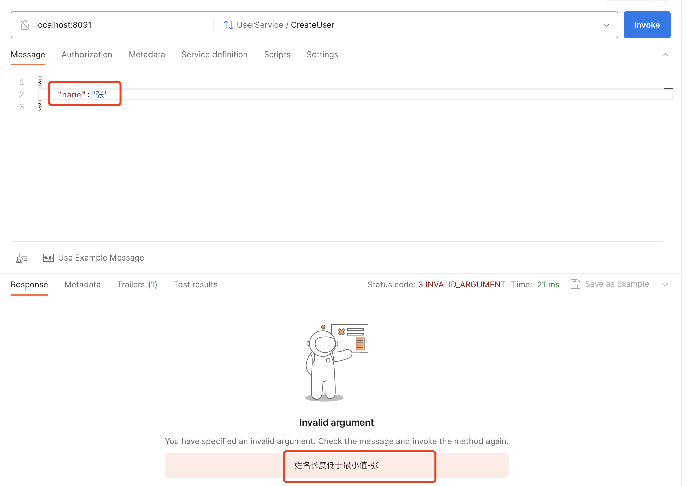The height and width of the screenshot is (486, 695).
Task: Click the TLS lock icon beside localhost:8091
Action: click(x=25, y=25)
